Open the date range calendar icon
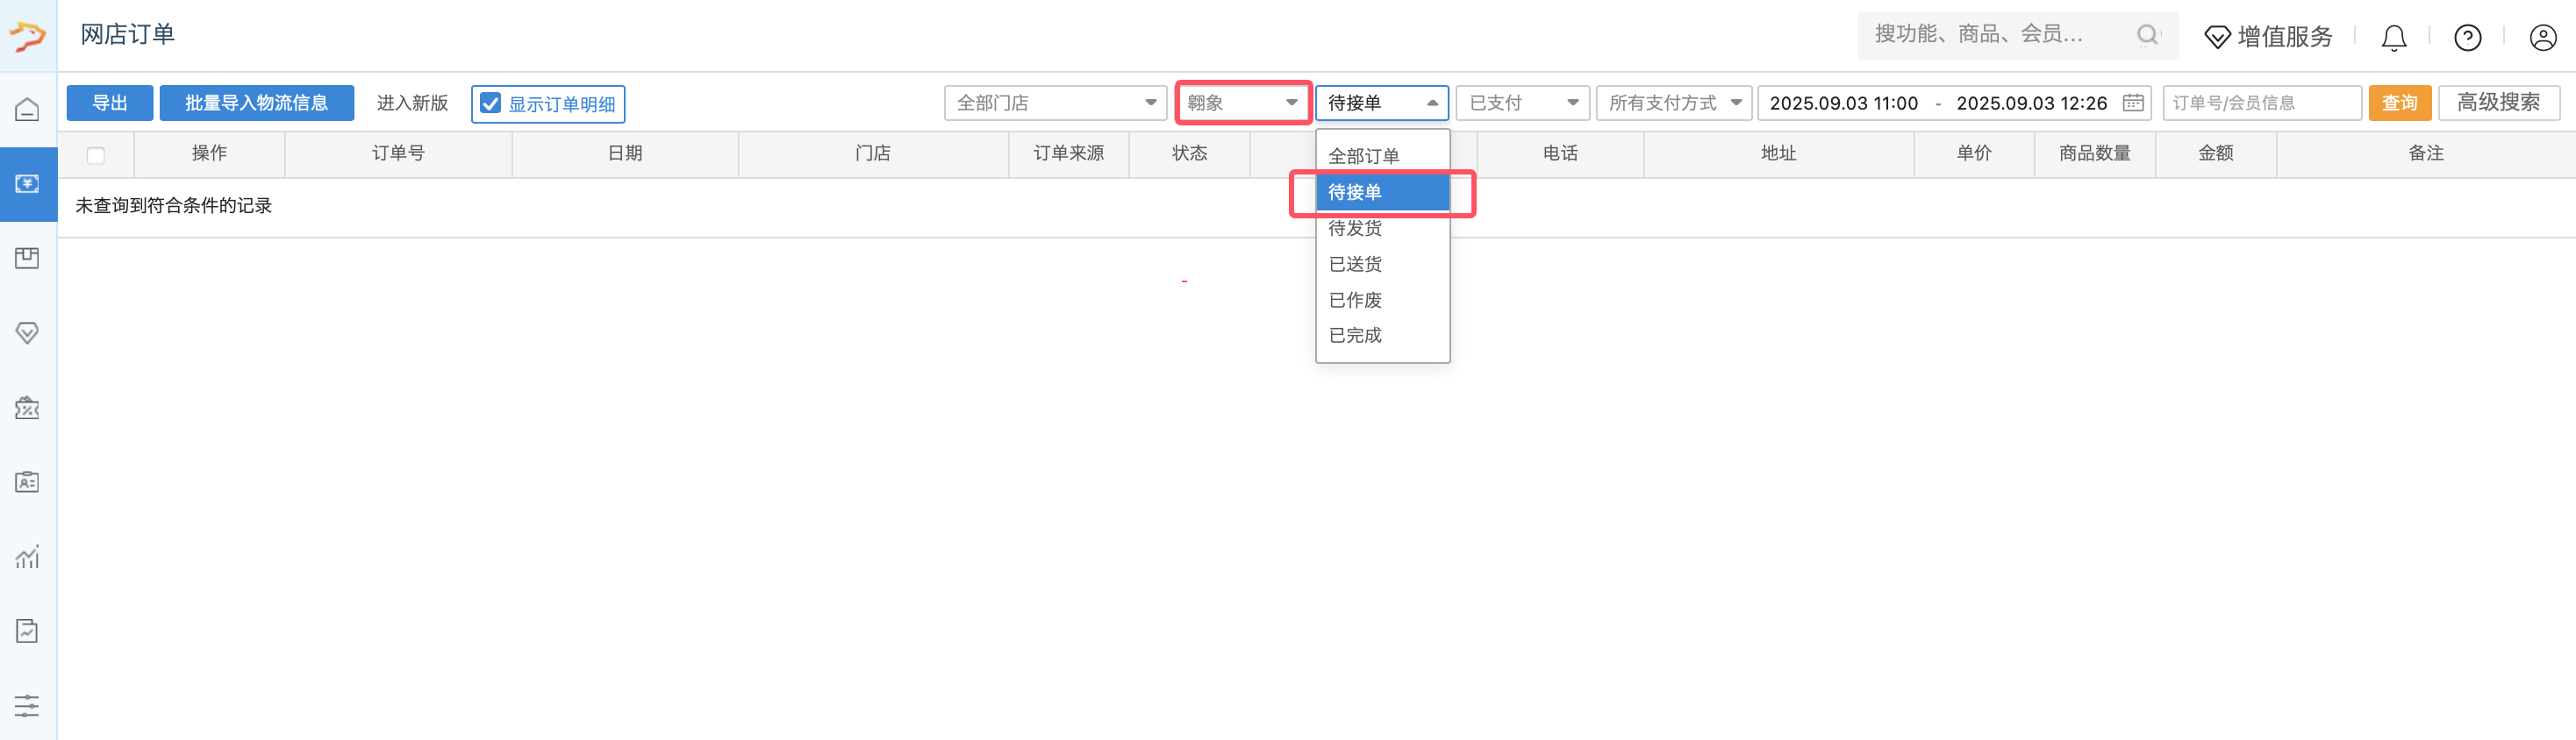The width and height of the screenshot is (2576, 740). (2132, 103)
